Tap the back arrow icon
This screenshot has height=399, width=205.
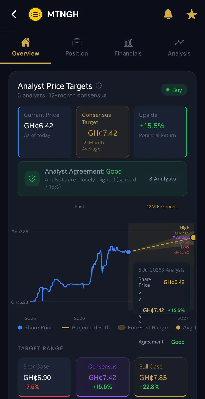click(14, 14)
